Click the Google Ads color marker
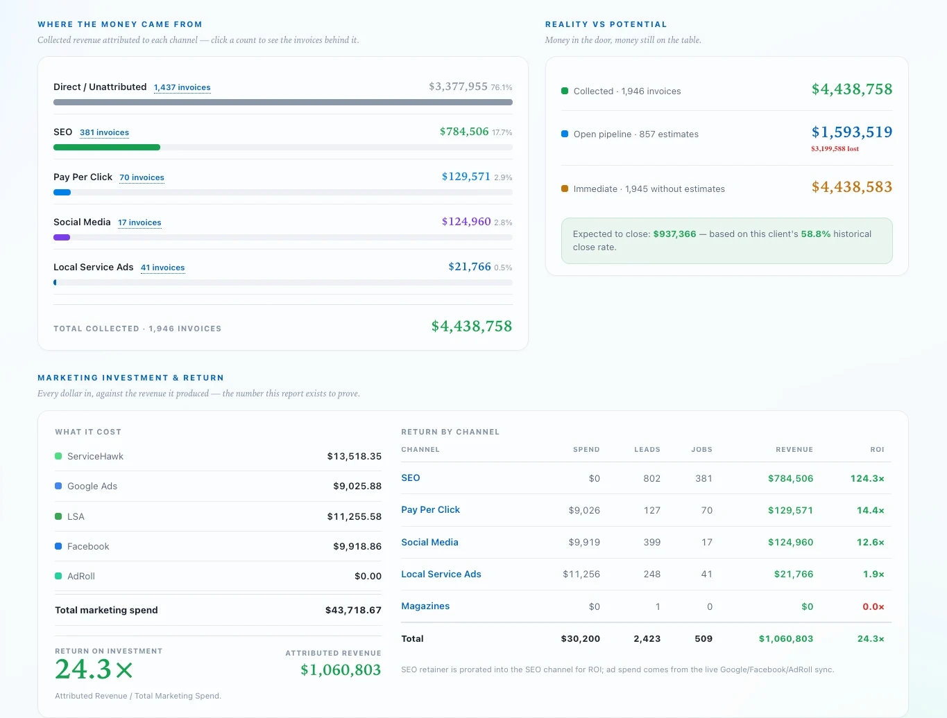947x718 pixels. pos(58,486)
